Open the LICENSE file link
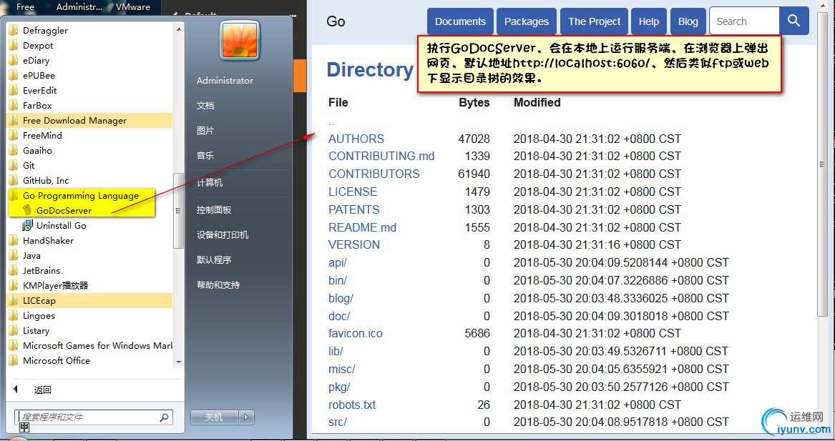835x441 pixels. tap(353, 192)
